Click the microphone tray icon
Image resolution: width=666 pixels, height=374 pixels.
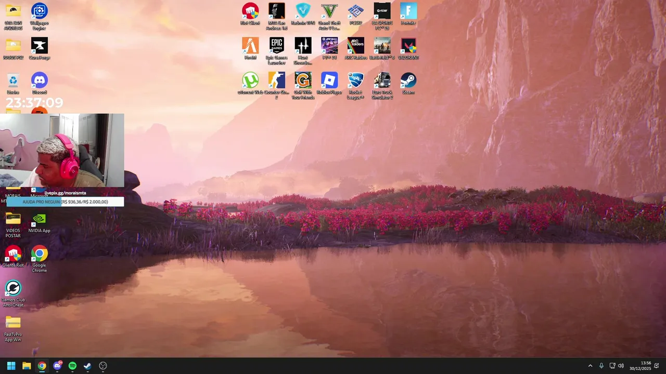(x=601, y=366)
